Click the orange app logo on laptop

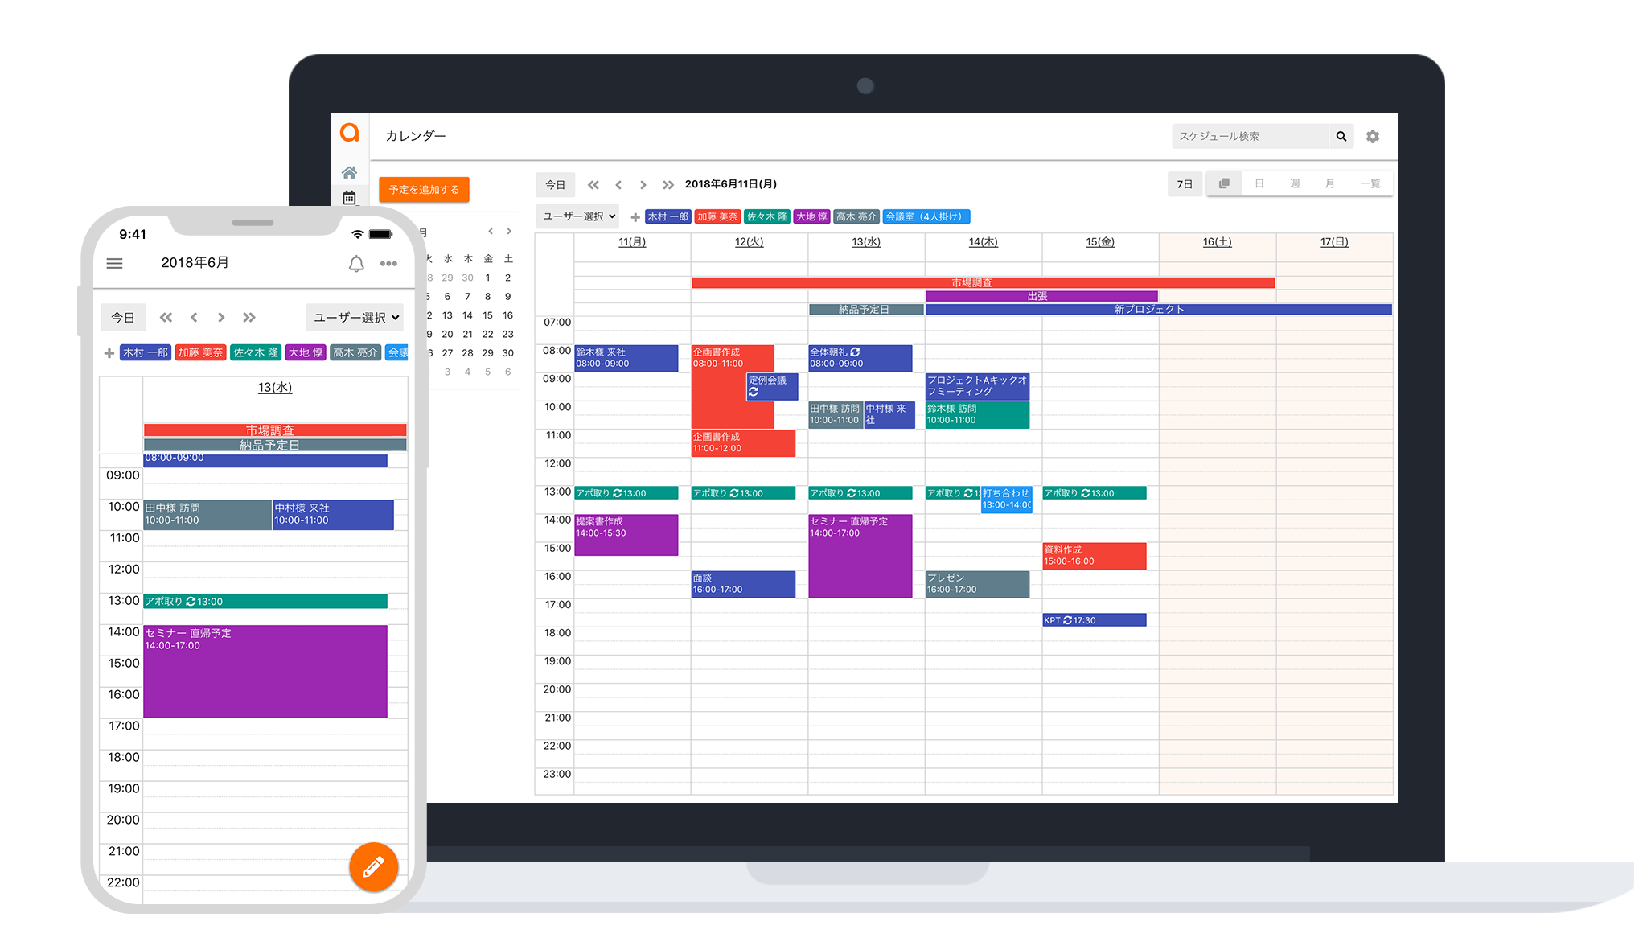(349, 132)
